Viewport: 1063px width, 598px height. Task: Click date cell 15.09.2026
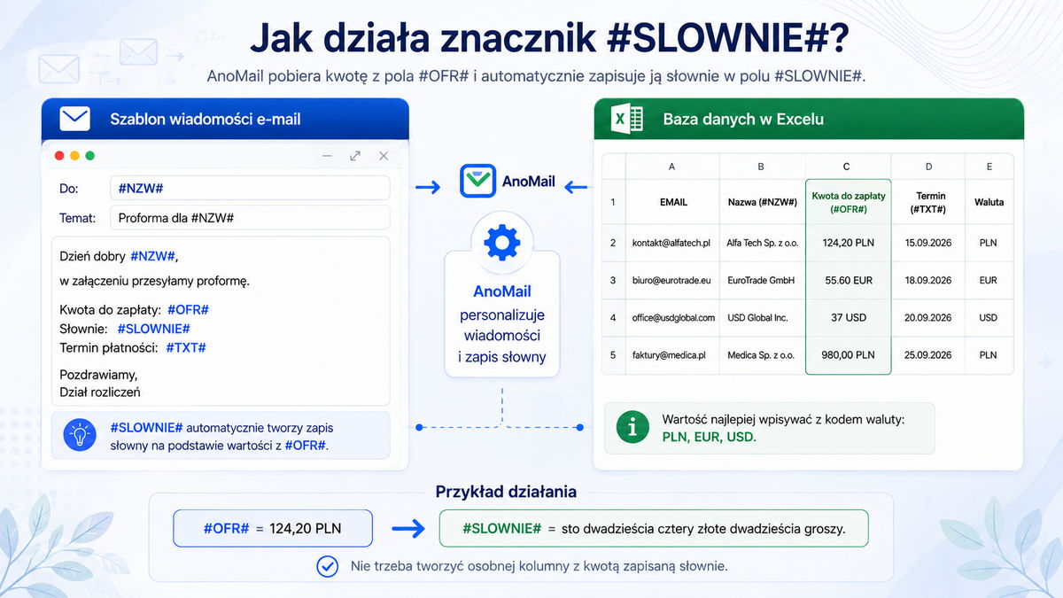tap(928, 243)
